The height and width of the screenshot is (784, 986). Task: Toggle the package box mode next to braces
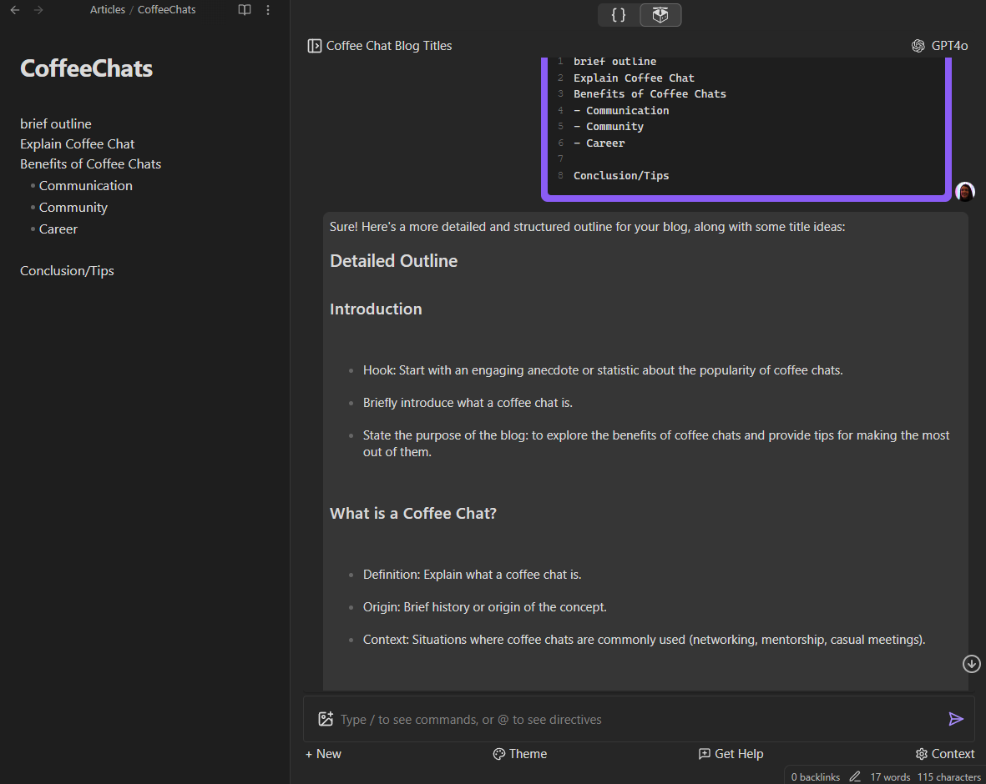pos(660,14)
